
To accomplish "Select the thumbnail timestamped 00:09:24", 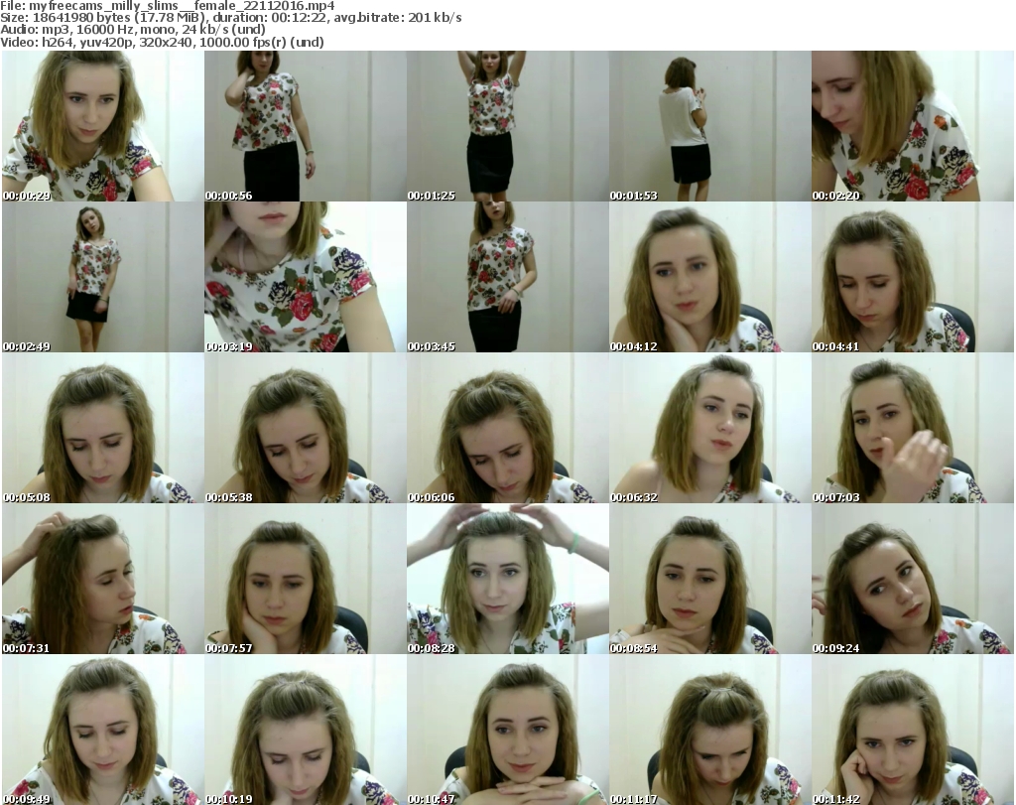I will click(913, 579).
